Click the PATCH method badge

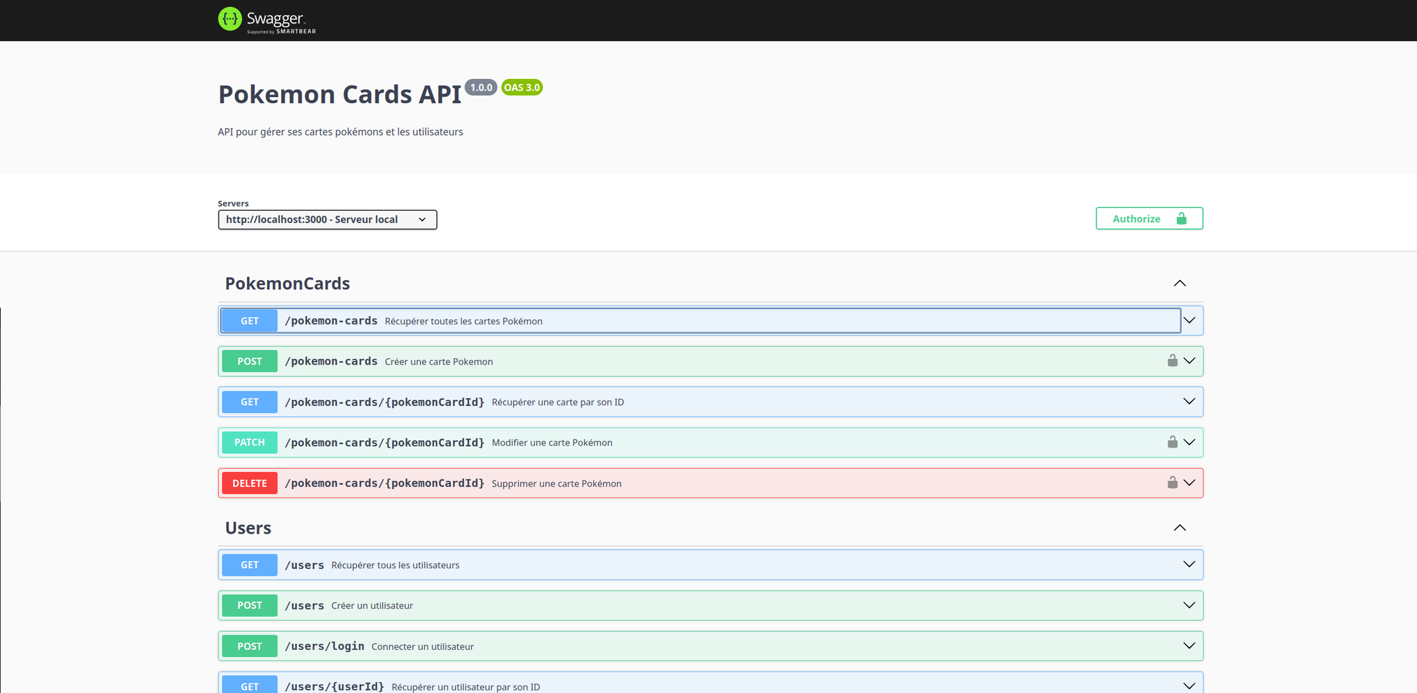click(250, 442)
